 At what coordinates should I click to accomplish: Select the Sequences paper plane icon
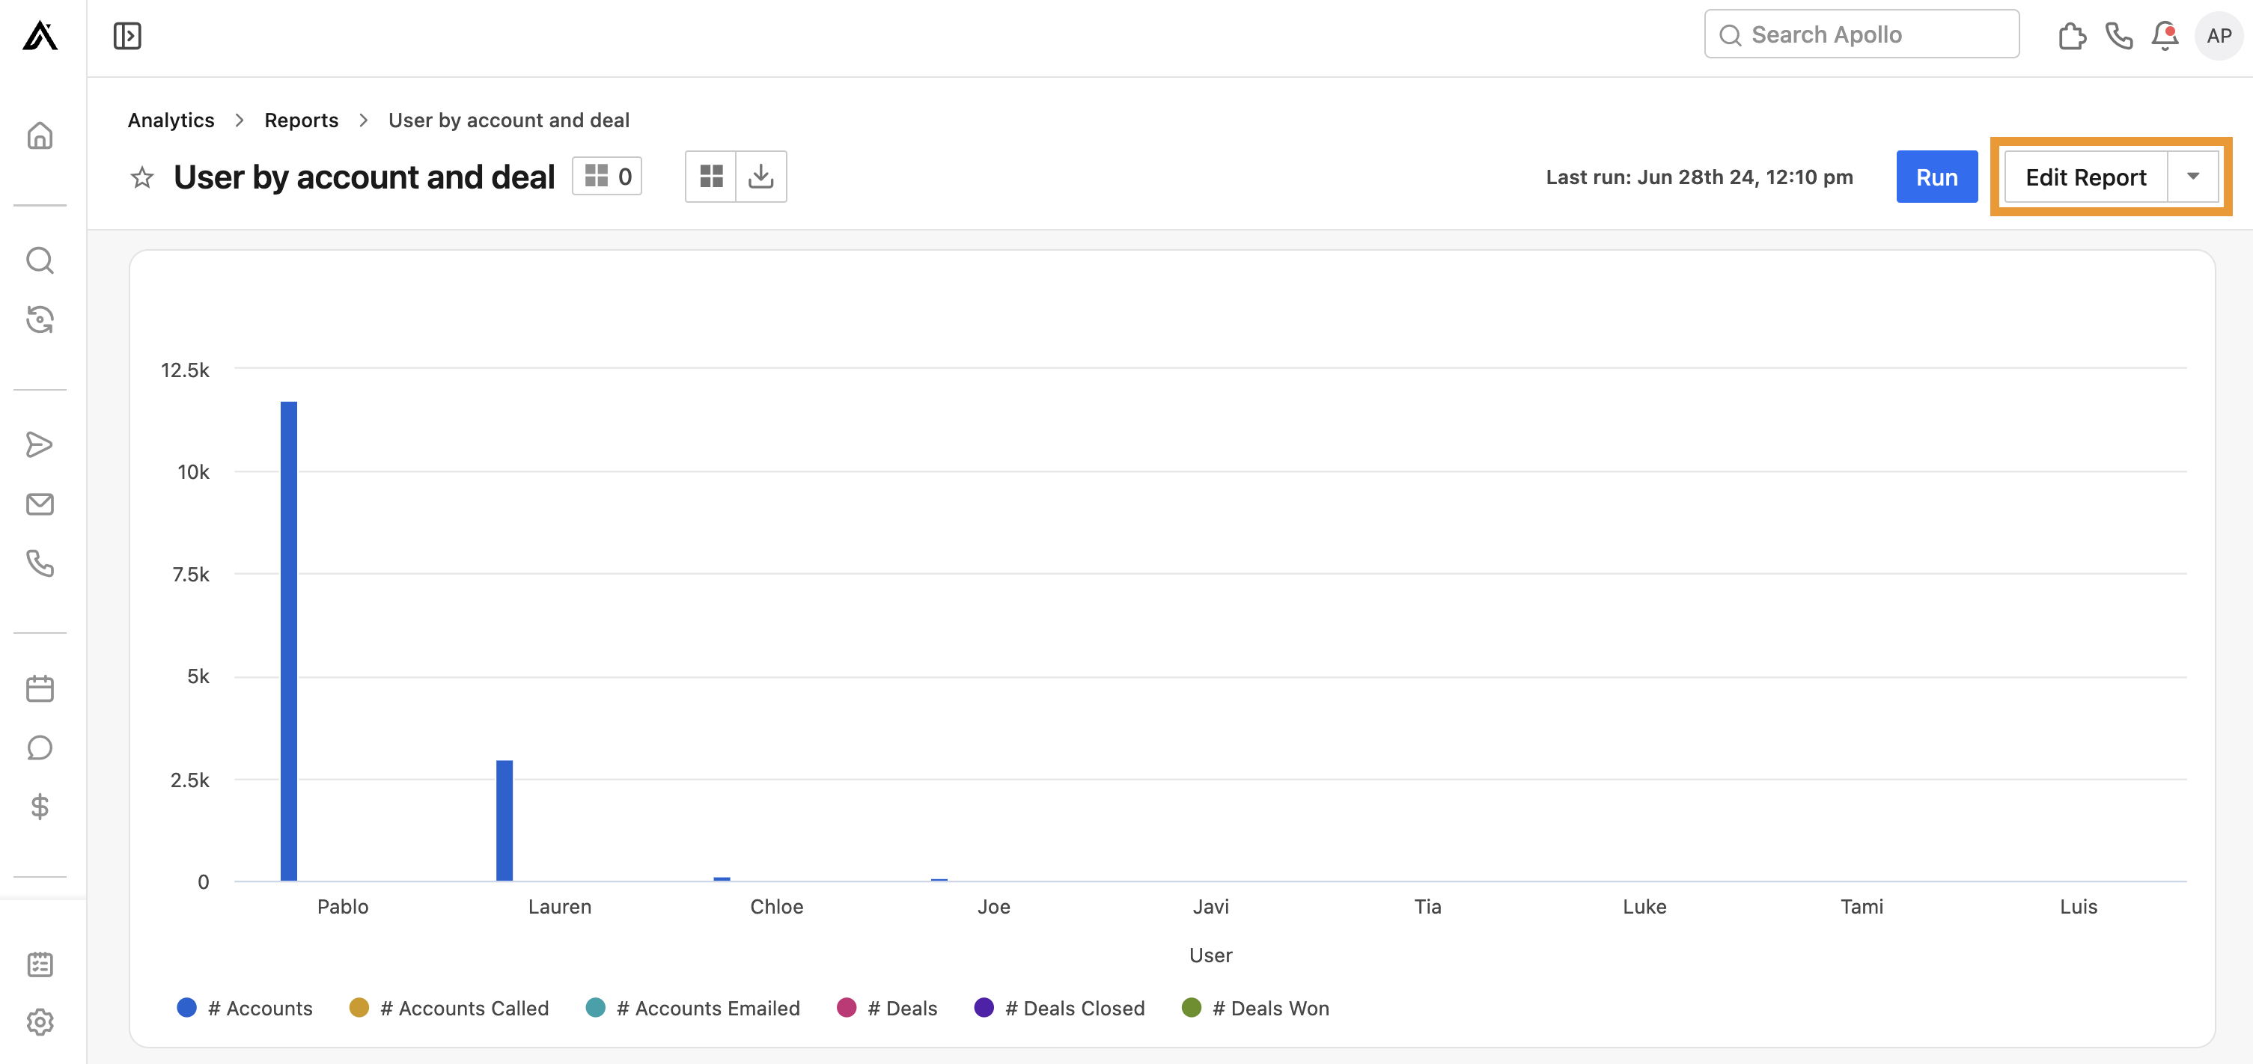click(40, 444)
